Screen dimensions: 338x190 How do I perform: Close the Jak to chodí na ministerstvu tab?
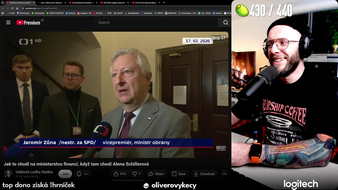(x=34, y=3)
